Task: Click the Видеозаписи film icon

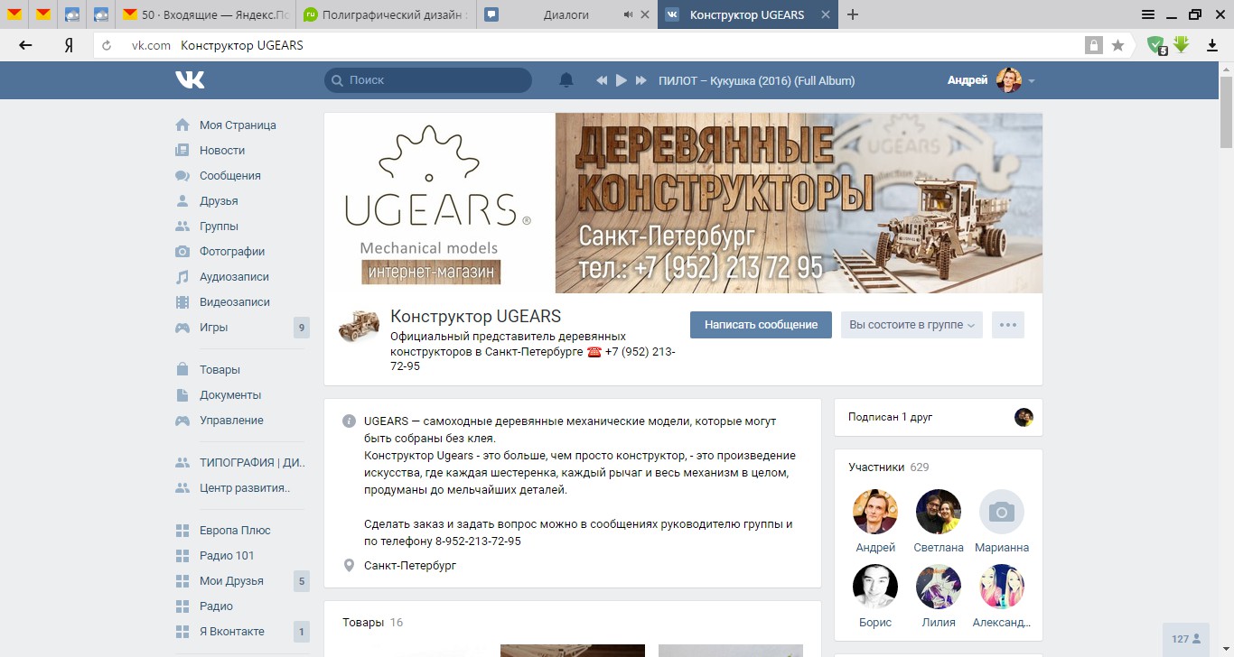Action: pos(182,302)
